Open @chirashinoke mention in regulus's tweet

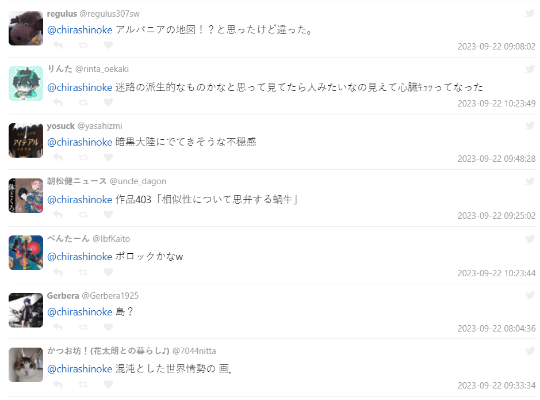point(79,30)
